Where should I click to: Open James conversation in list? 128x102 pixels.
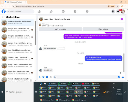click(x=17, y=44)
